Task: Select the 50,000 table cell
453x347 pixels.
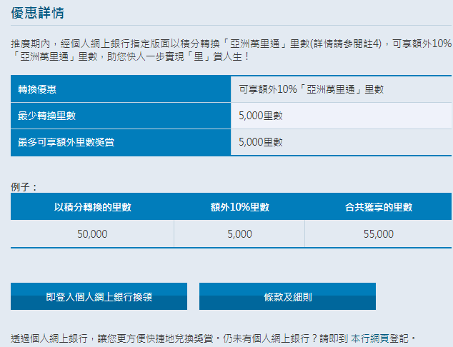Action: (92, 233)
